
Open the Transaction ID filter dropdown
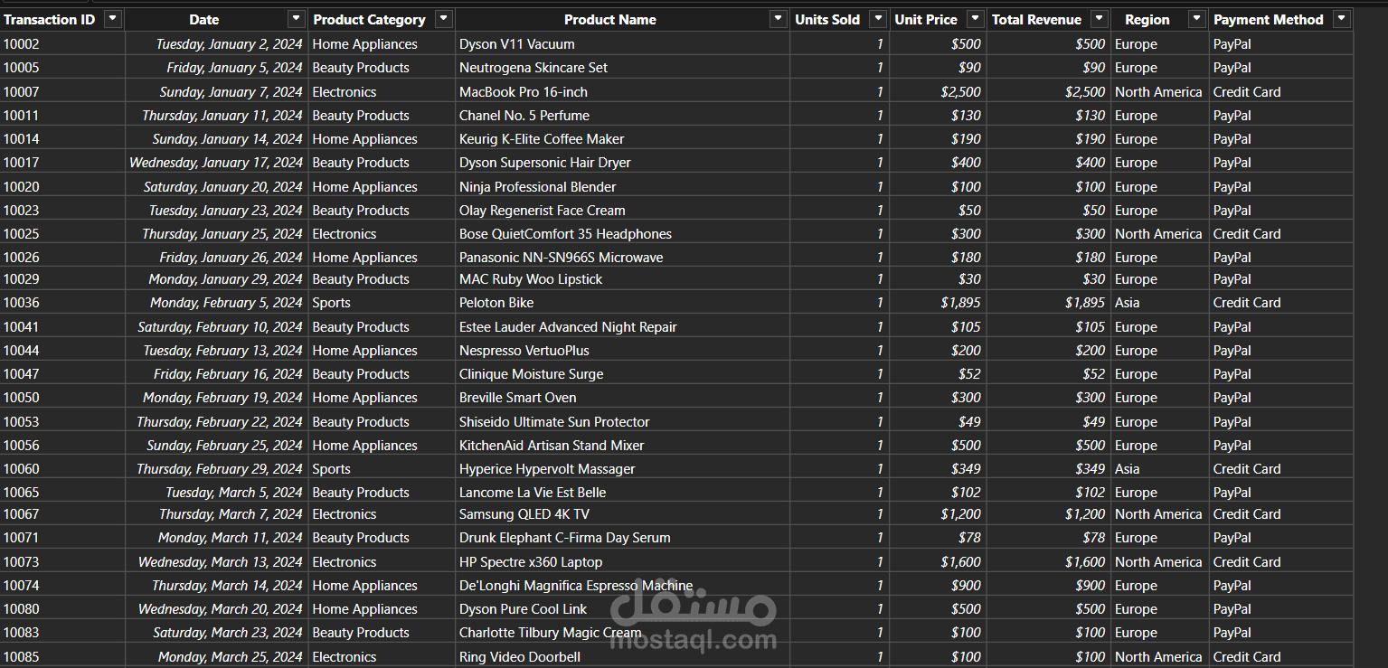[x=112, y=19]
